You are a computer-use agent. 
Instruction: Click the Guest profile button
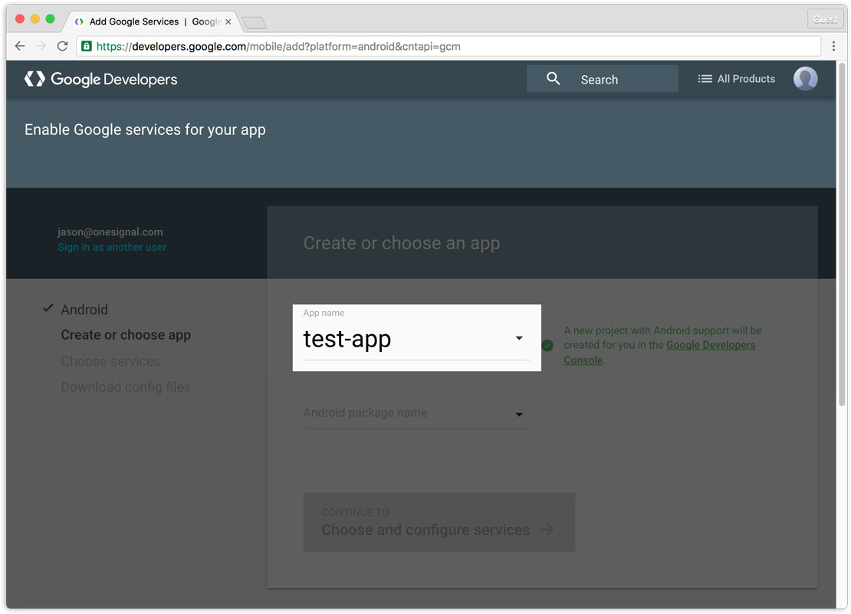coord(825,19)
